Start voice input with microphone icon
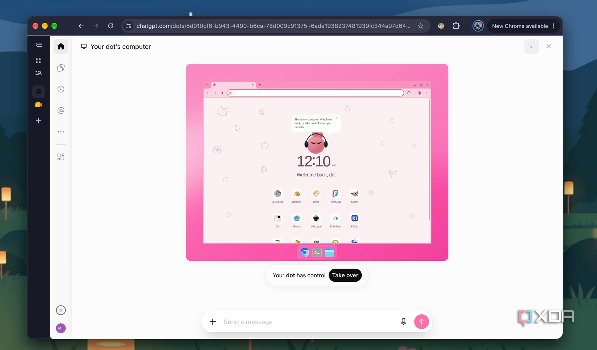Image resolution: width=597 pixels, height=350 pixels. [403, 322]
